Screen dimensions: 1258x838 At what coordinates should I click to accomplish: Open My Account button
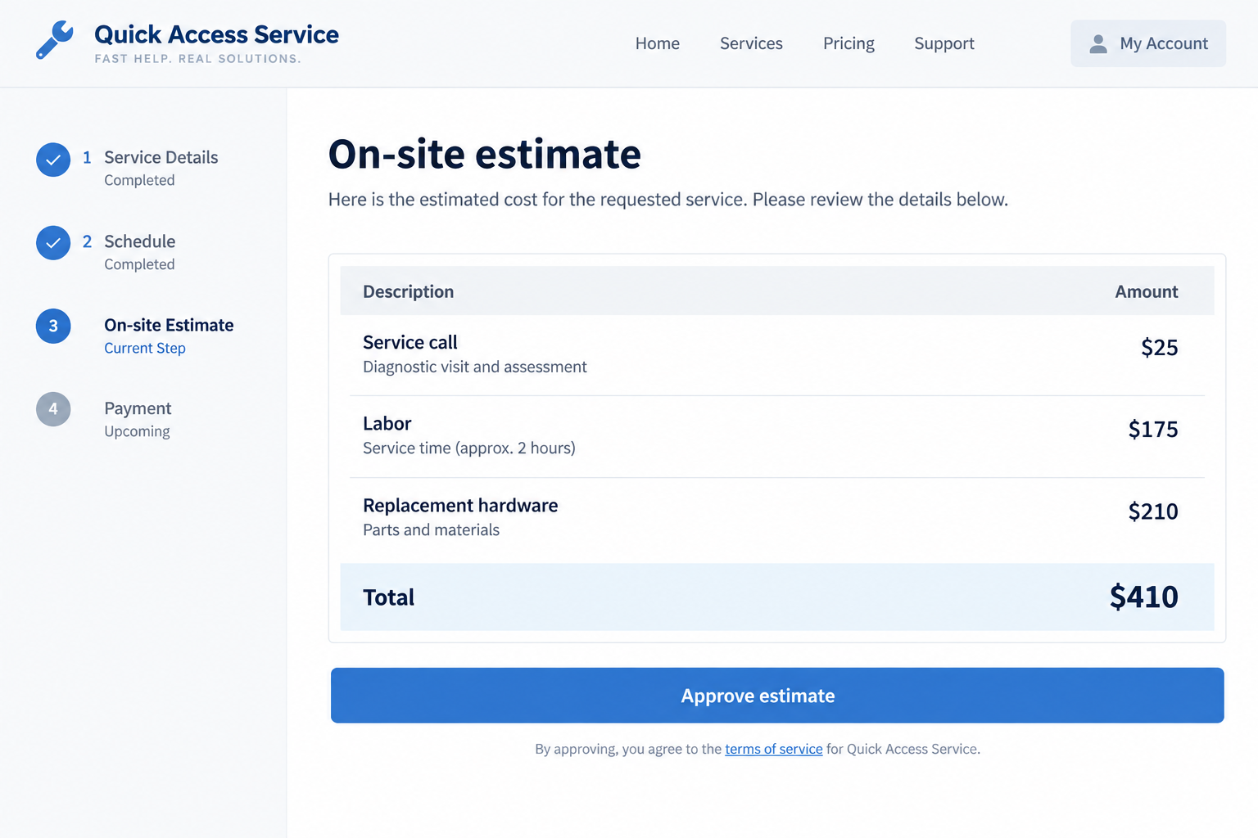point(1148,43)
